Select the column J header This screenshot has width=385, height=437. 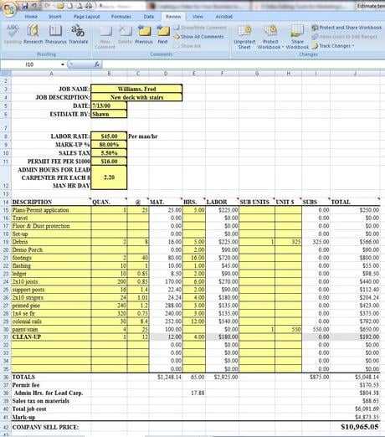pyautogui.click(x=355, y=74)
